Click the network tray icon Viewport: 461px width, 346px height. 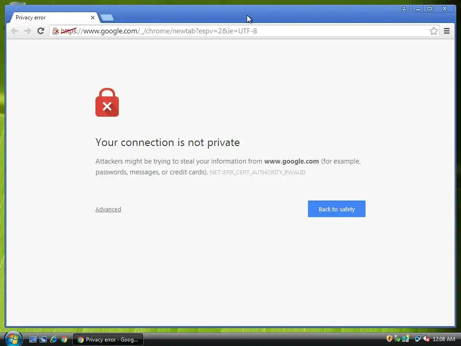pyautogui.click(x=418, y=339)
